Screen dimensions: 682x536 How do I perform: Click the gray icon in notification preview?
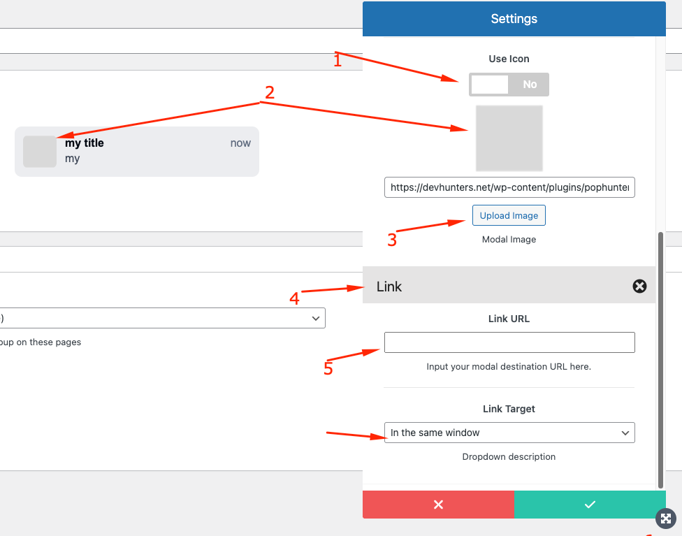[x=40, y=152]
